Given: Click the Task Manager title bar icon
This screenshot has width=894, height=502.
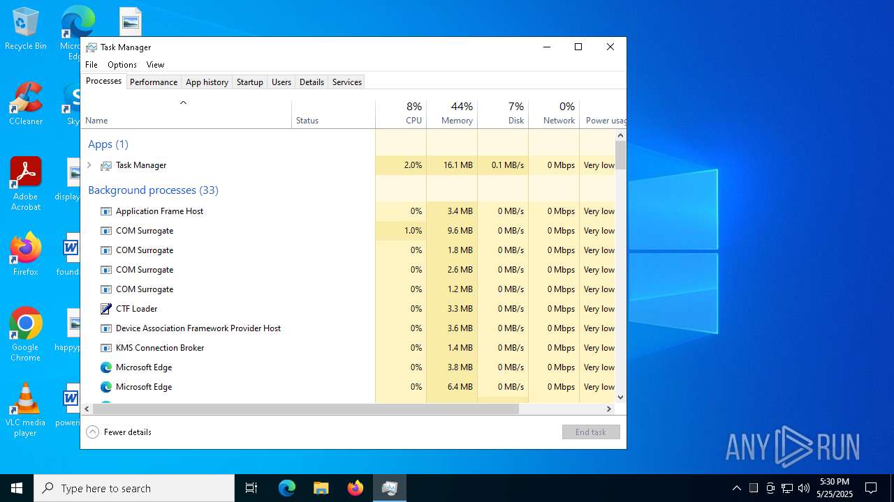Looking at the screenshot, I should [x=91, y=47].
